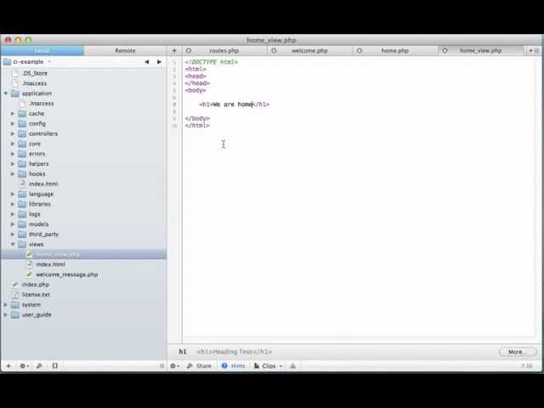Select the third_party folder row

[x=83, y=235]
